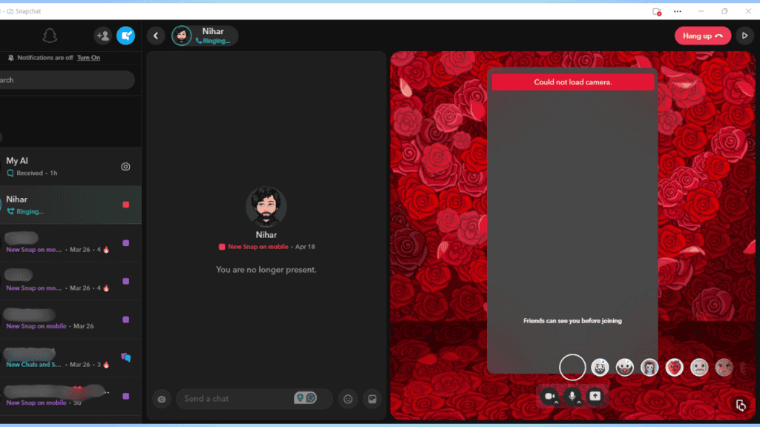Screen dimensions: 760x427
Task: Click the screen recording icon in title bar
Action: pos(657,11)
